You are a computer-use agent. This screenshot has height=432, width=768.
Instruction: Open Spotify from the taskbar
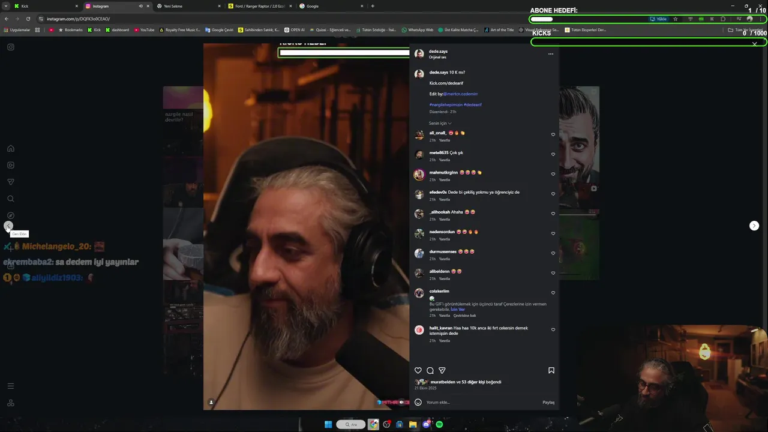pyautogui.click(x=439, y=424)
